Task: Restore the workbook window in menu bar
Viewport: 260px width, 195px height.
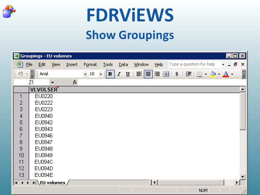Action: pyautogui.click(x=235, y=64)
